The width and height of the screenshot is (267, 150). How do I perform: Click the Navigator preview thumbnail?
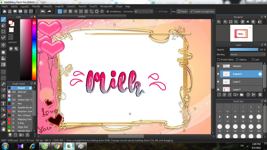[x=241, y=33]
